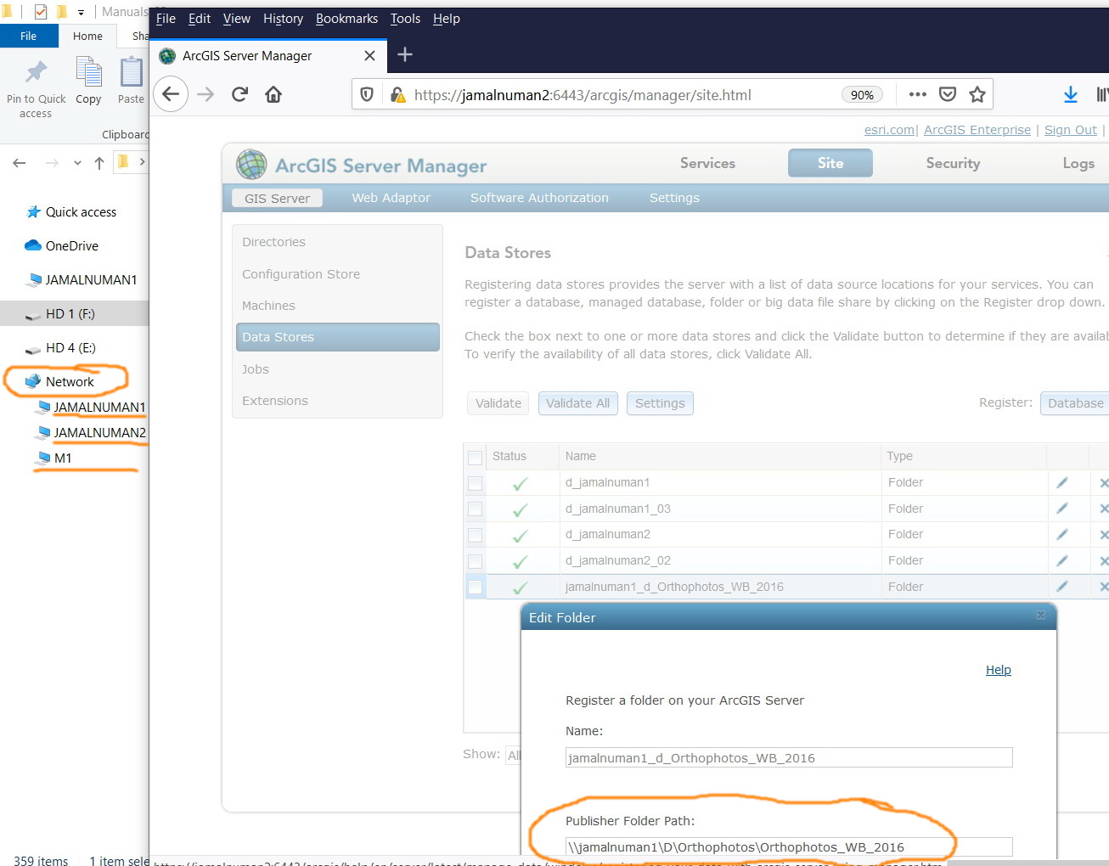
Task: Open a new Firefox tab
Action: [x=405, y=54]
